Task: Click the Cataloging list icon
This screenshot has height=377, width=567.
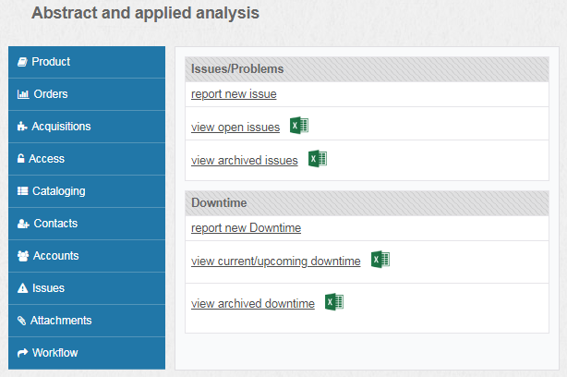Action: (22, 191)
